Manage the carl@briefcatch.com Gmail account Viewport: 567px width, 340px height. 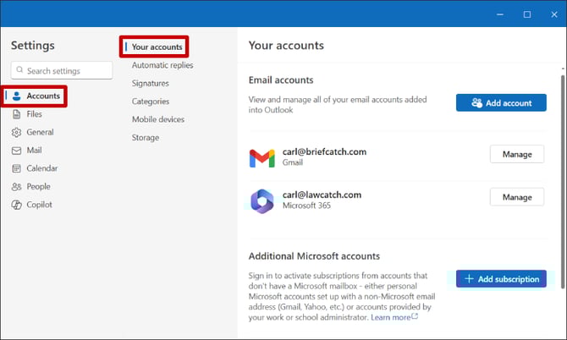point(517,154)
